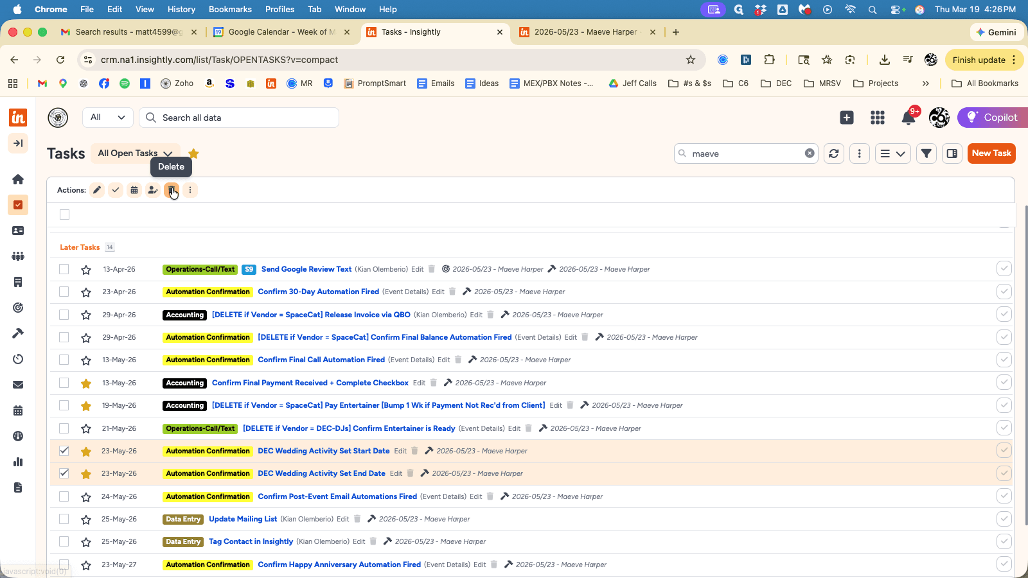The height and width of the screenshot is (578, 1028).
Task: Clear the maeve search text
Action: (x=810, y=153)
